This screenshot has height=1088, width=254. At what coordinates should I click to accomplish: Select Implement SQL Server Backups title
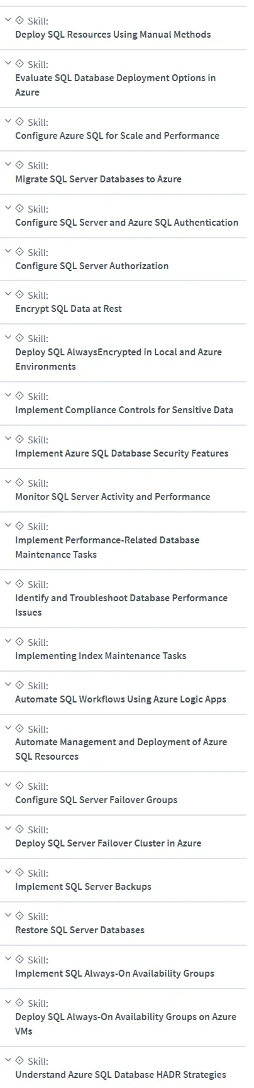tap(83, 887)
